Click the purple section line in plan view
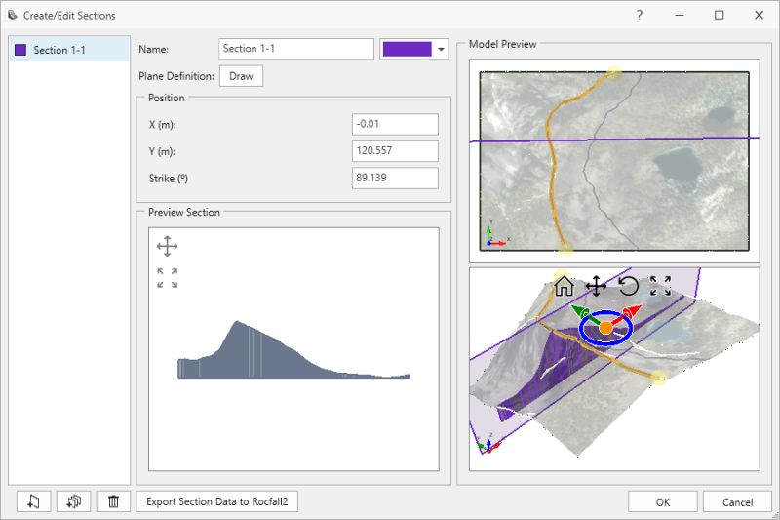The height and width of the screenshot is (520, 780). click(614, 140)
